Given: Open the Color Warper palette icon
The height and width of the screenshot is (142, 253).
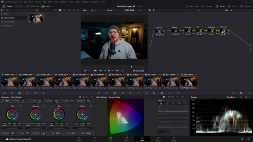Looking at the screenshot, I should pyautogui.click(x=115, y=93).
